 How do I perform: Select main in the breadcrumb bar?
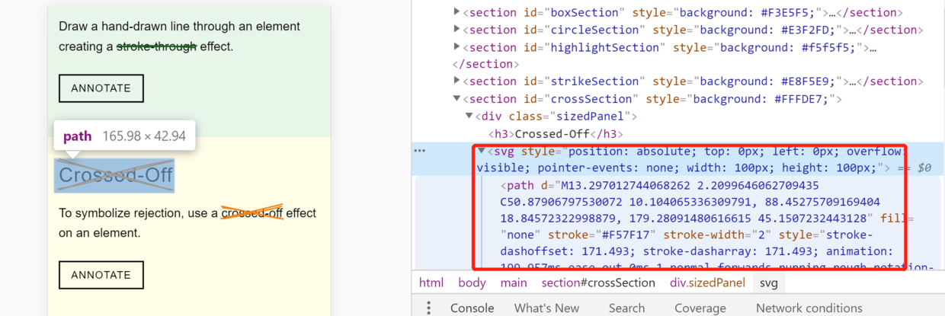tap(514, 282)
